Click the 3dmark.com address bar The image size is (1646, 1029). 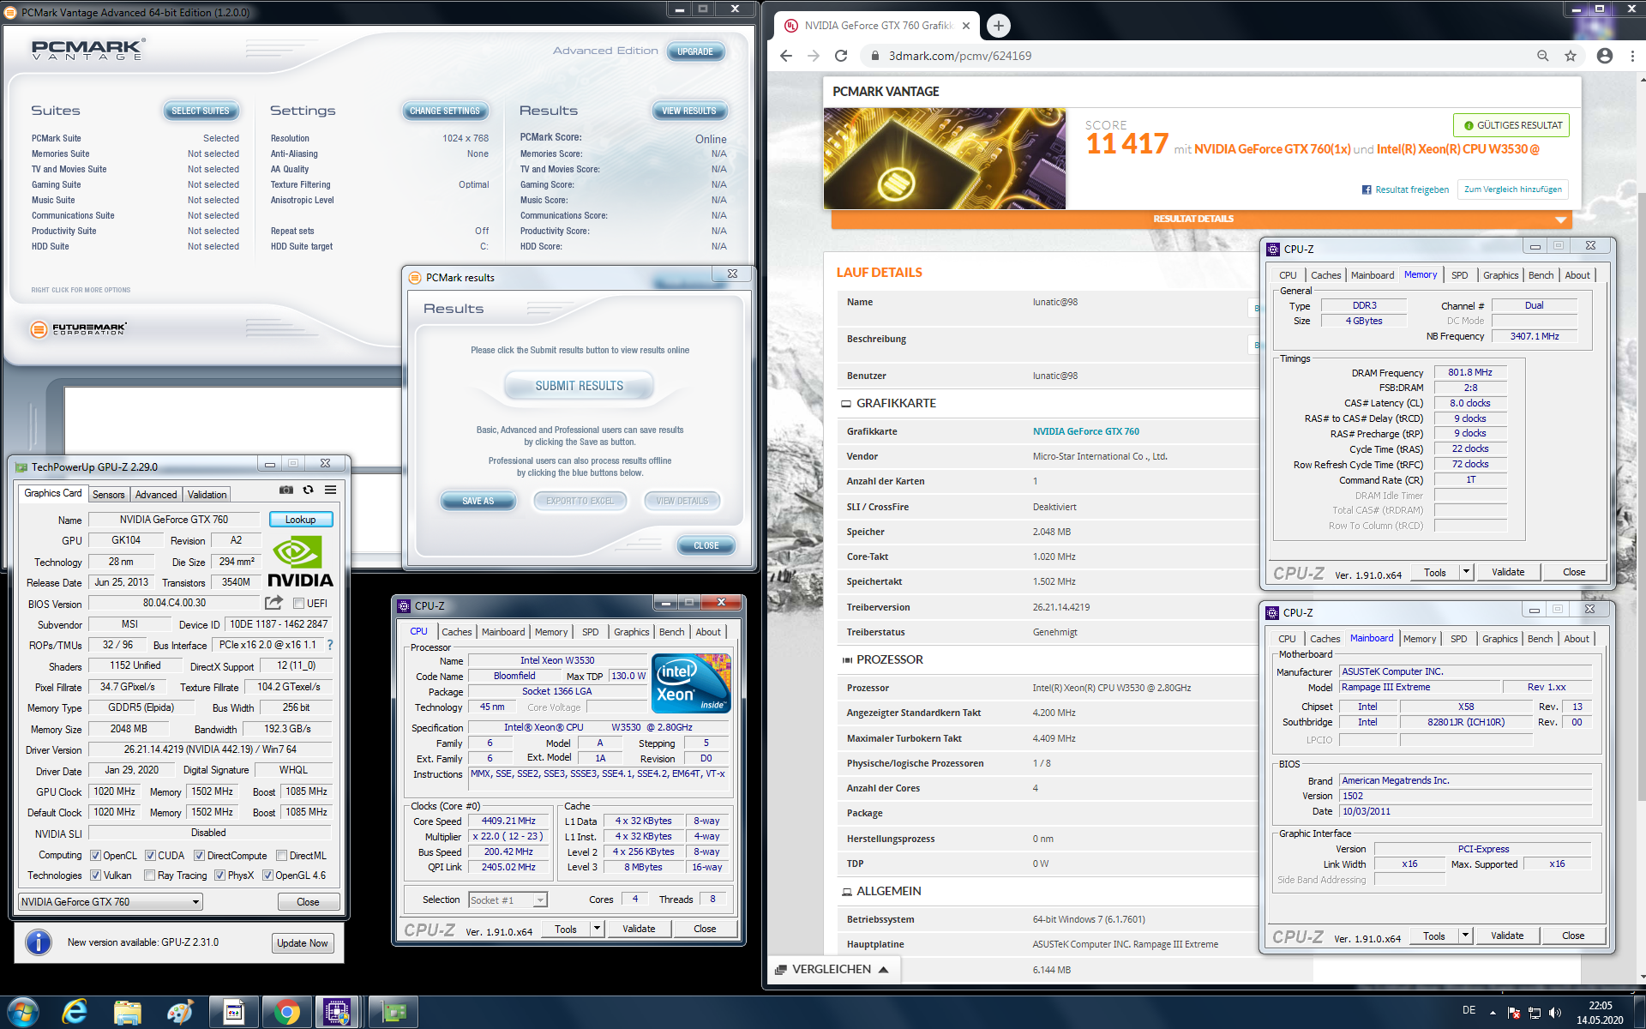click(x=1200, y=56)
